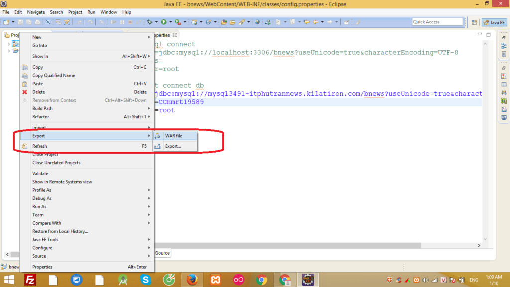Open Google Chrome from the taskbar

point(261,280)
